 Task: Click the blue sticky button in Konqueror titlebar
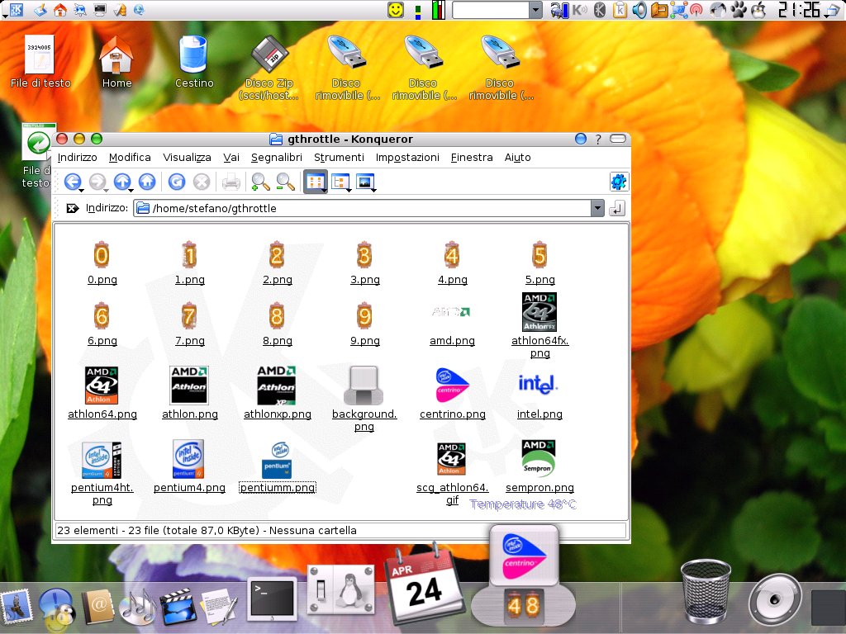tap(581, 139)
